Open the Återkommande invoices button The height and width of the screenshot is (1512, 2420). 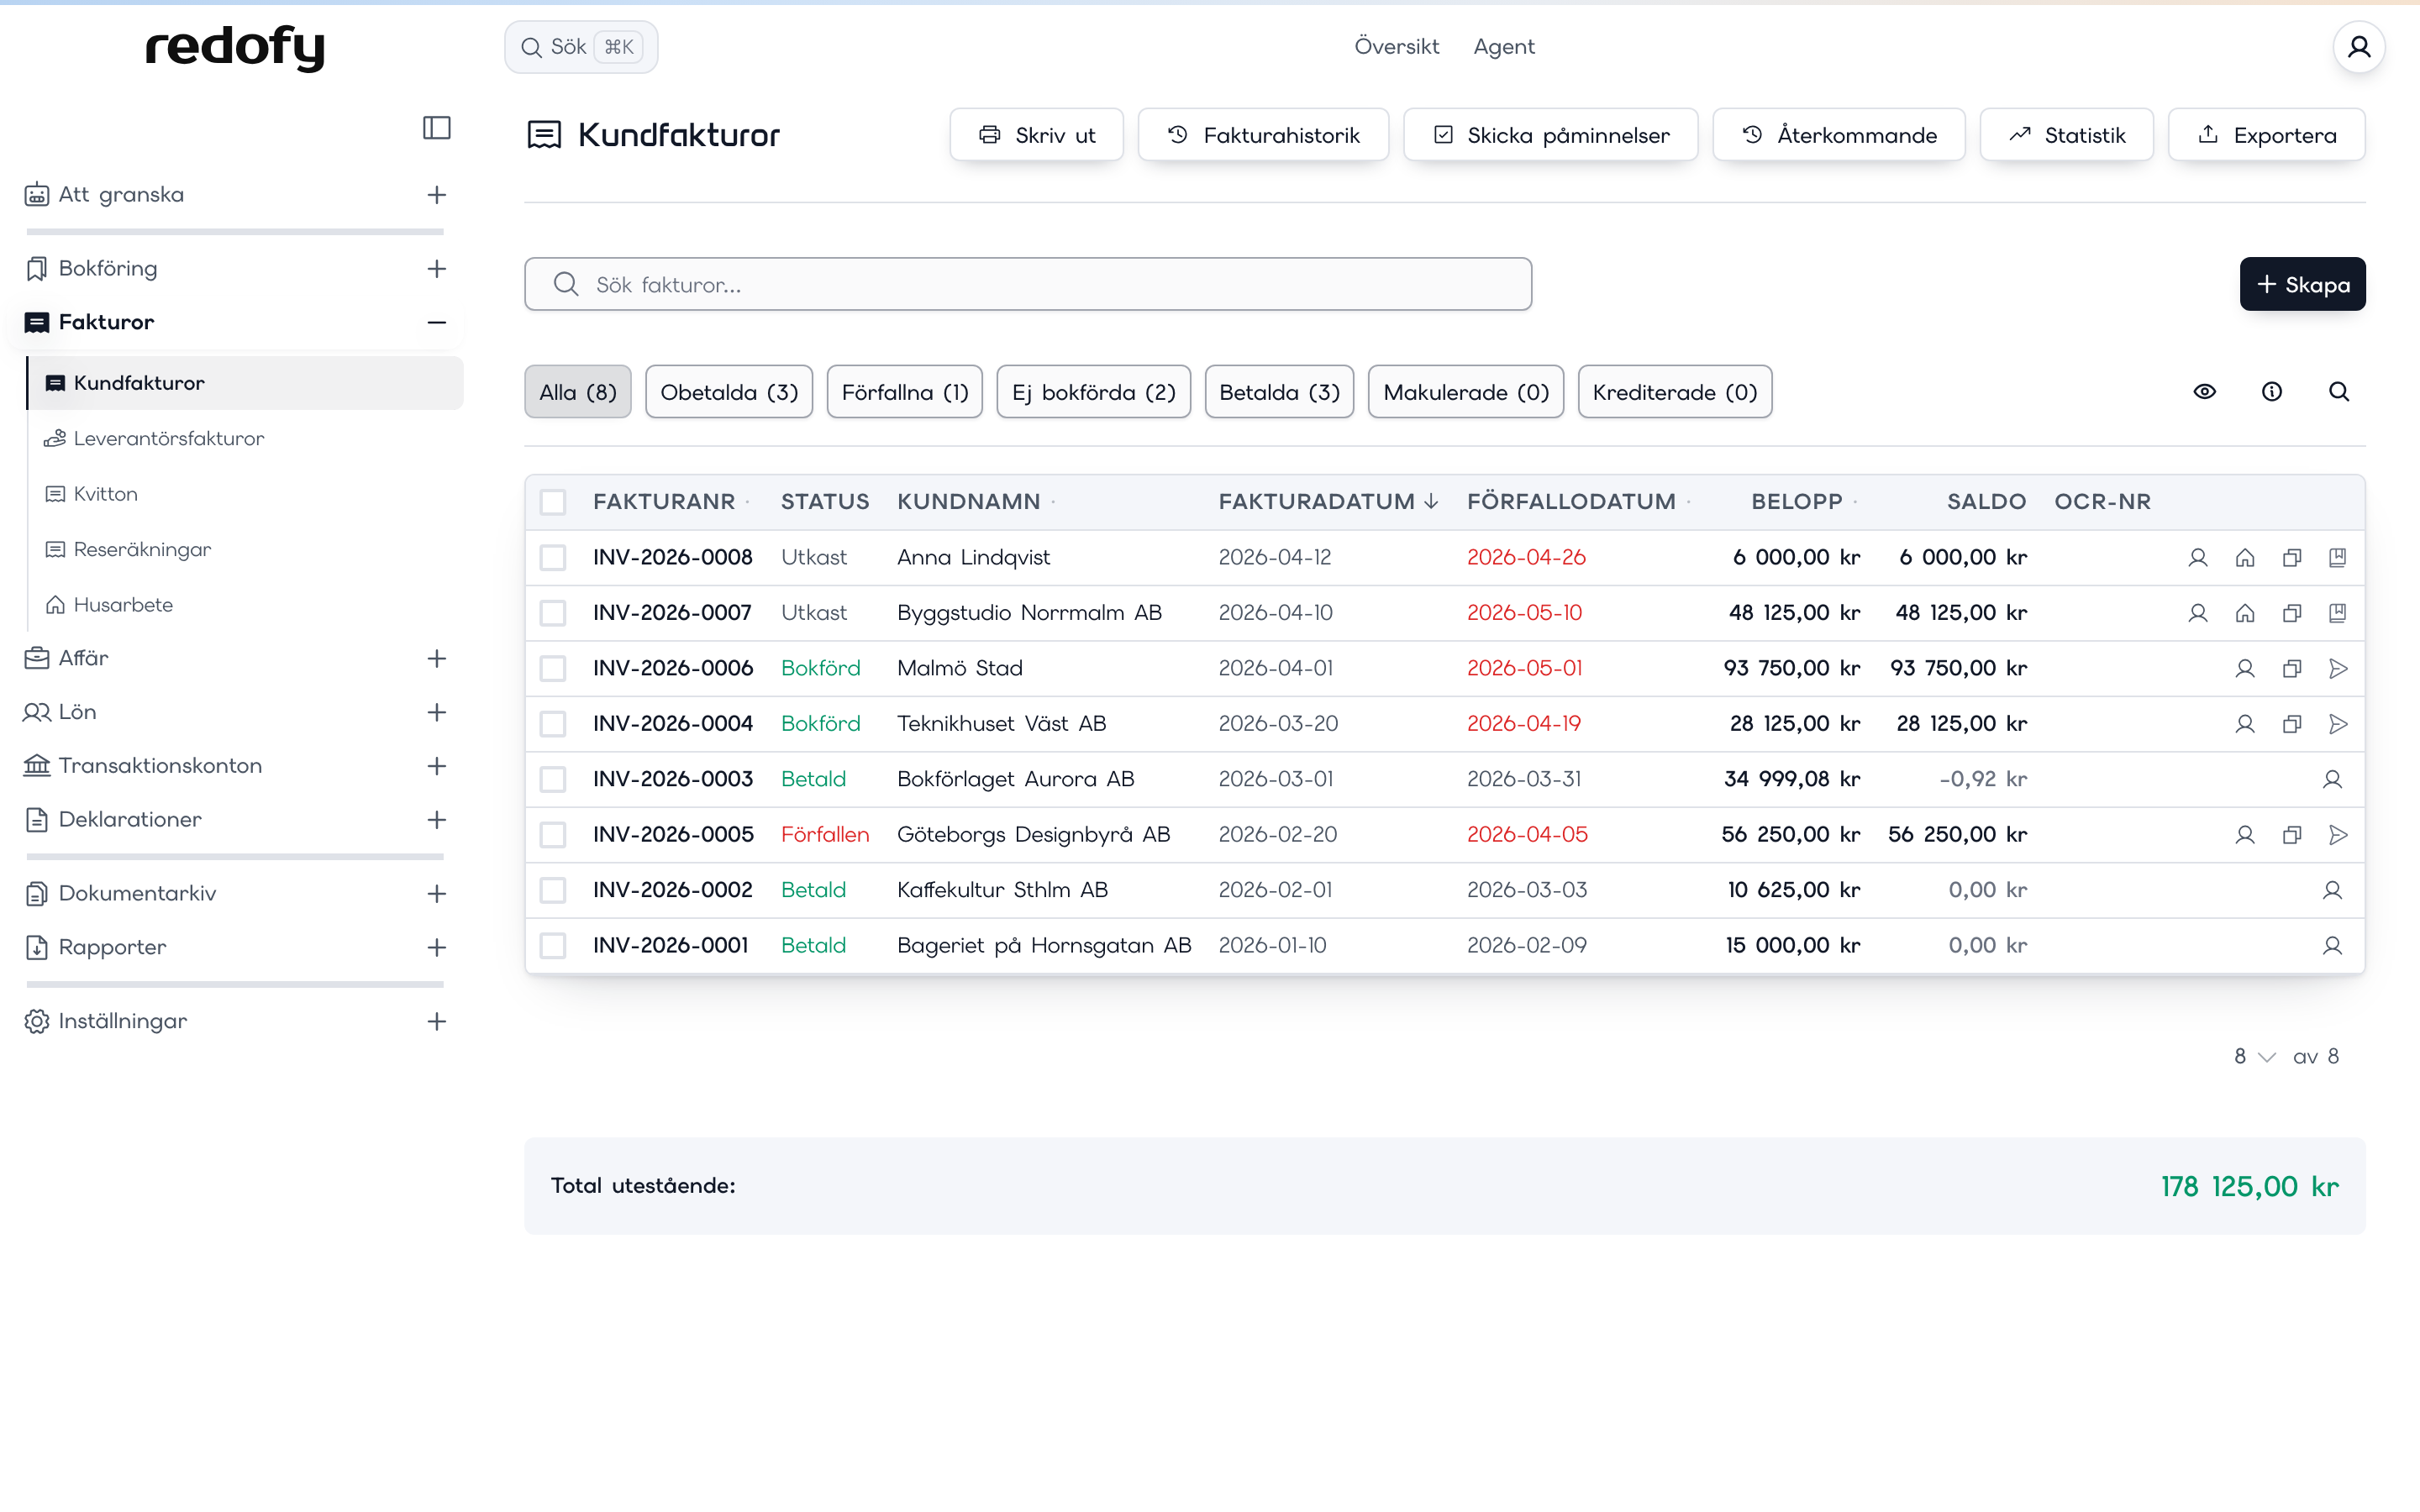click(x=1838, y=135)
